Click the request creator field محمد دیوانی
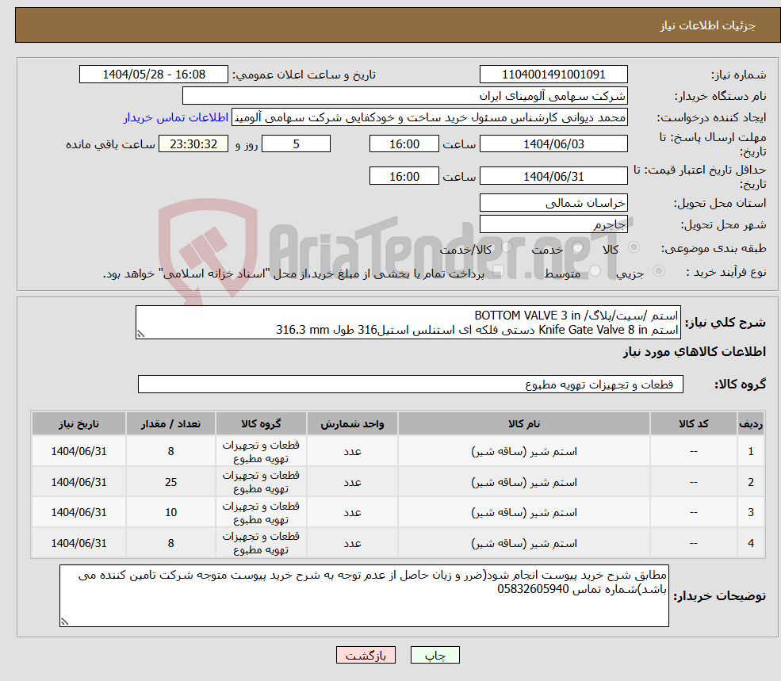The width and height of the screenshot is (781, 681). (x=429, y=117)
